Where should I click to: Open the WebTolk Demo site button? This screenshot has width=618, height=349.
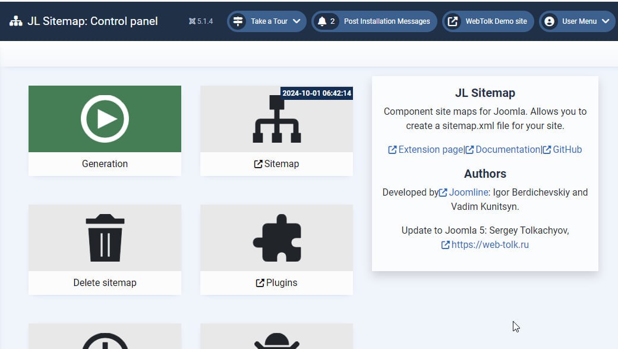[x=488, y=21]
